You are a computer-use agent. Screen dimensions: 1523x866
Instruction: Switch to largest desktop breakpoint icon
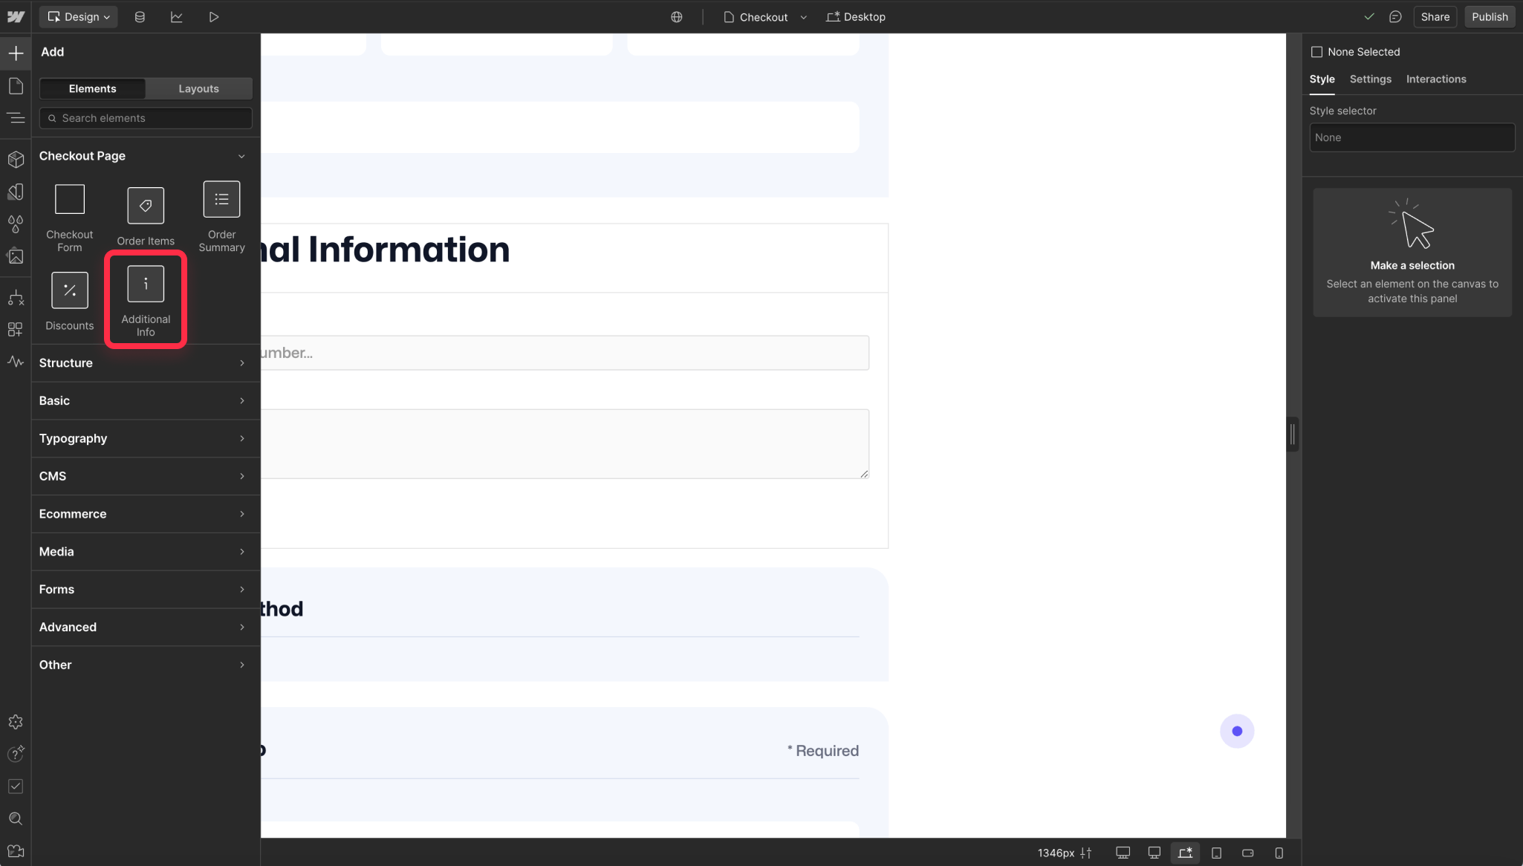pos(1123,853)
